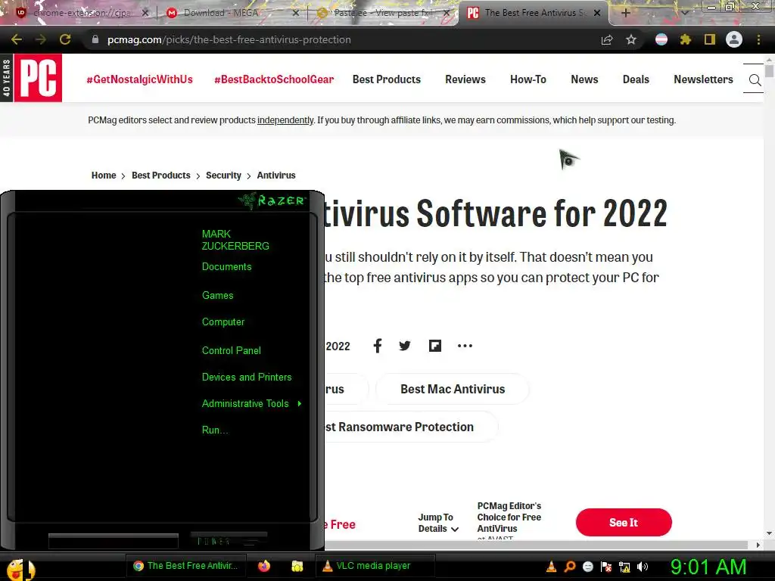Click the smiley Start button
The width and height of the screenshot is (775, 581).
pos(19,569)
